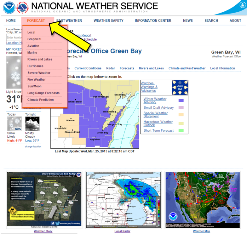The width and height of the screenshot is (247, 234).
Task: Pan the map west with left arrow
Action: [174, 88]
